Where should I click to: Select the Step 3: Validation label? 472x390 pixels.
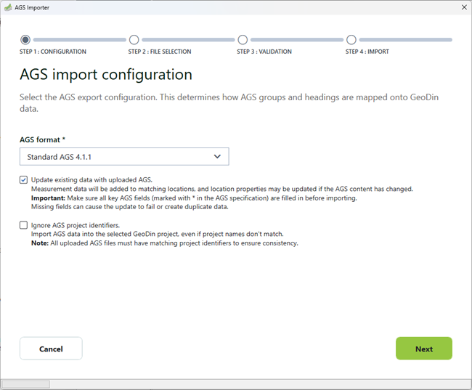click(x=264, y=52)
